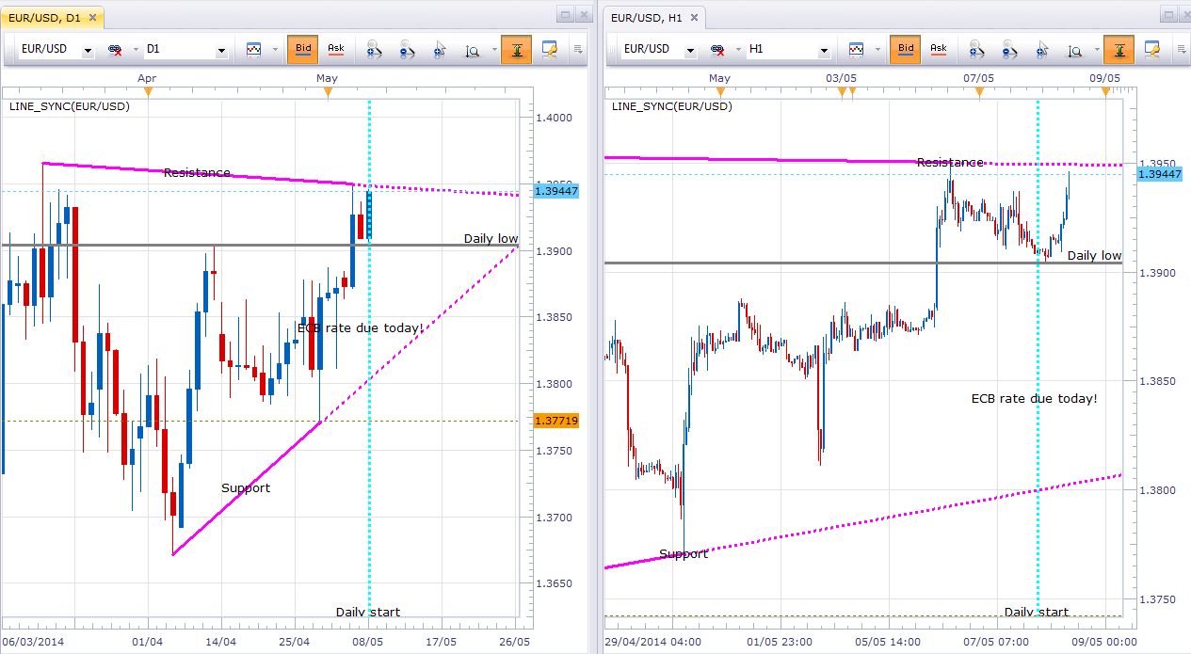The image size is (1191, 654).
Task: Click the orange 1.37719 price tag on the D1 axis
Action: [555, 420]
